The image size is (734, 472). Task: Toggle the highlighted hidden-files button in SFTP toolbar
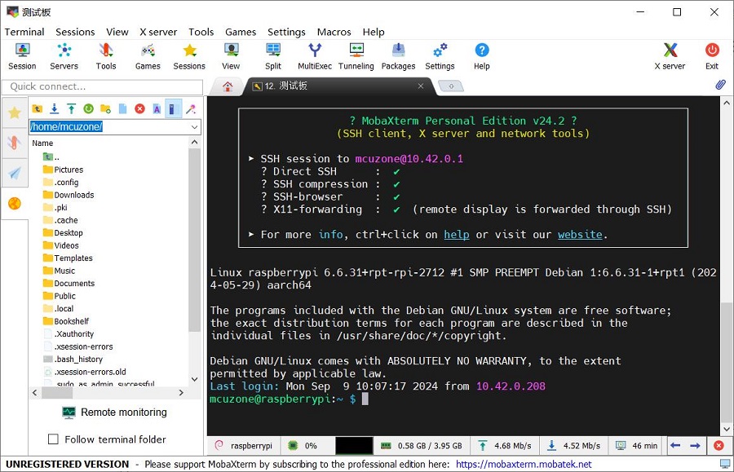point(173,109)
